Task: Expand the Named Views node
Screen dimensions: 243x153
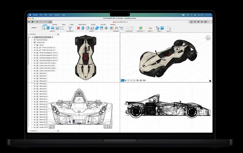Action: coord(32,42)
